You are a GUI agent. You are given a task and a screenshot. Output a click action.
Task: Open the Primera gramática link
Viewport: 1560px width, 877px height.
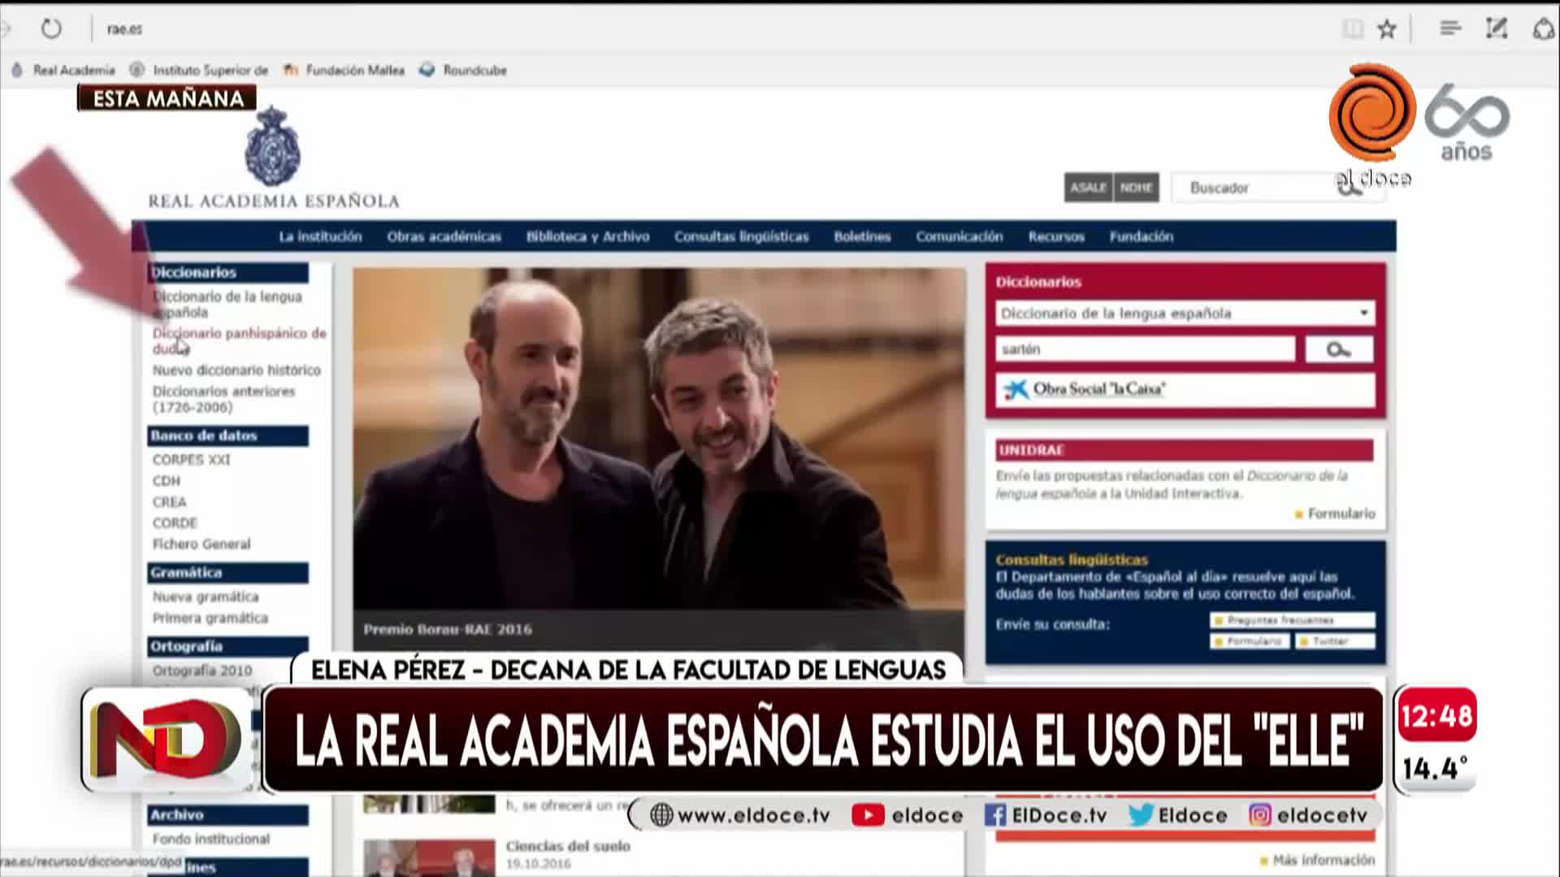click(x=210, y=618)
